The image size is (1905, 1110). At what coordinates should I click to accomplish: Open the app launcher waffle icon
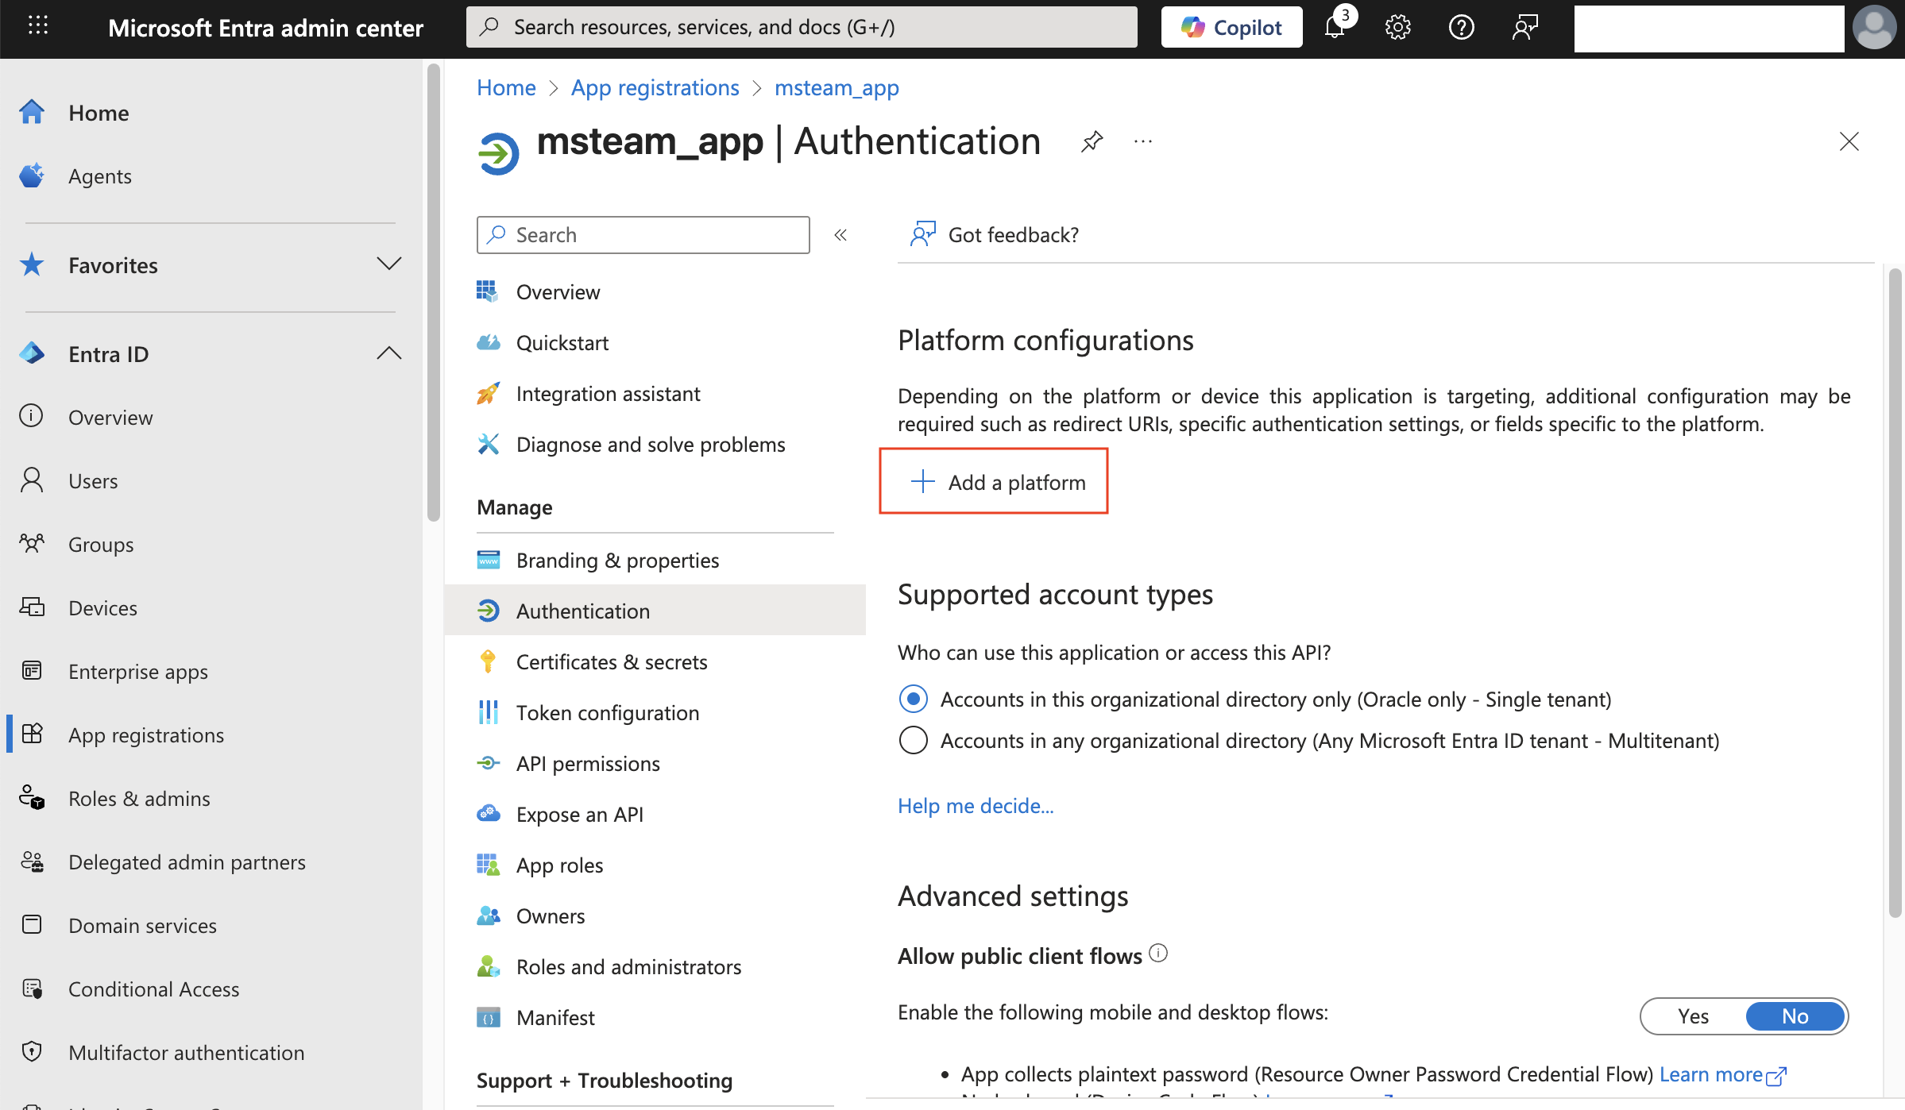[x=37, y=26]
